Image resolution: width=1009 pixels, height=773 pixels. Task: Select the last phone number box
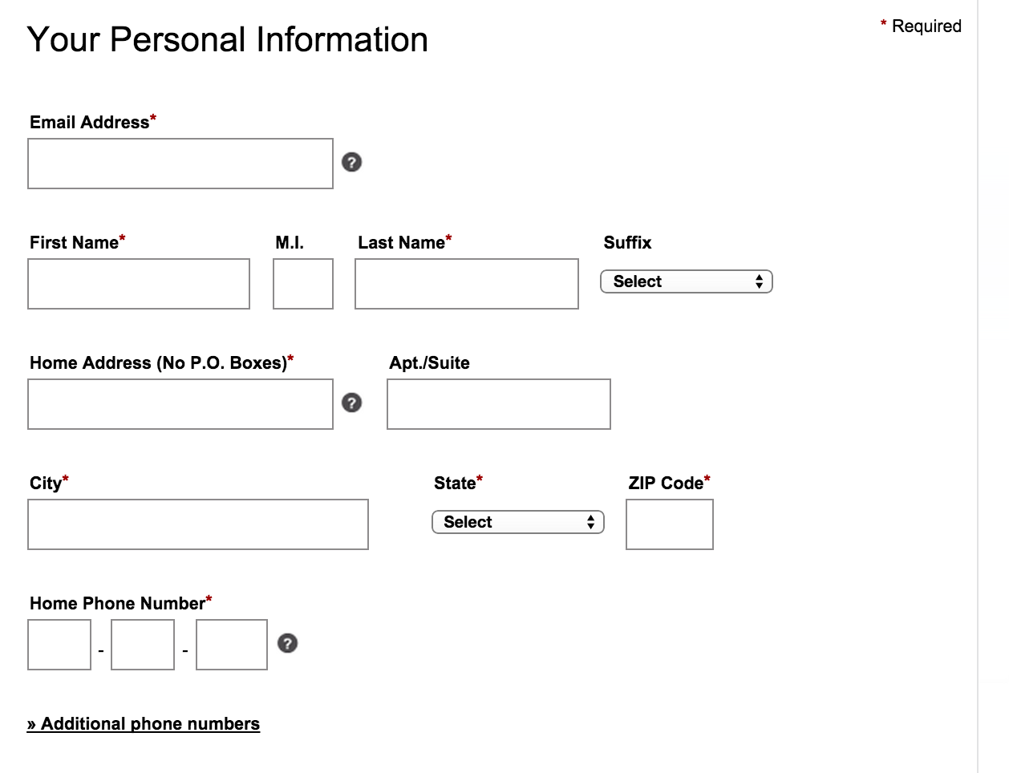(232, 645)
